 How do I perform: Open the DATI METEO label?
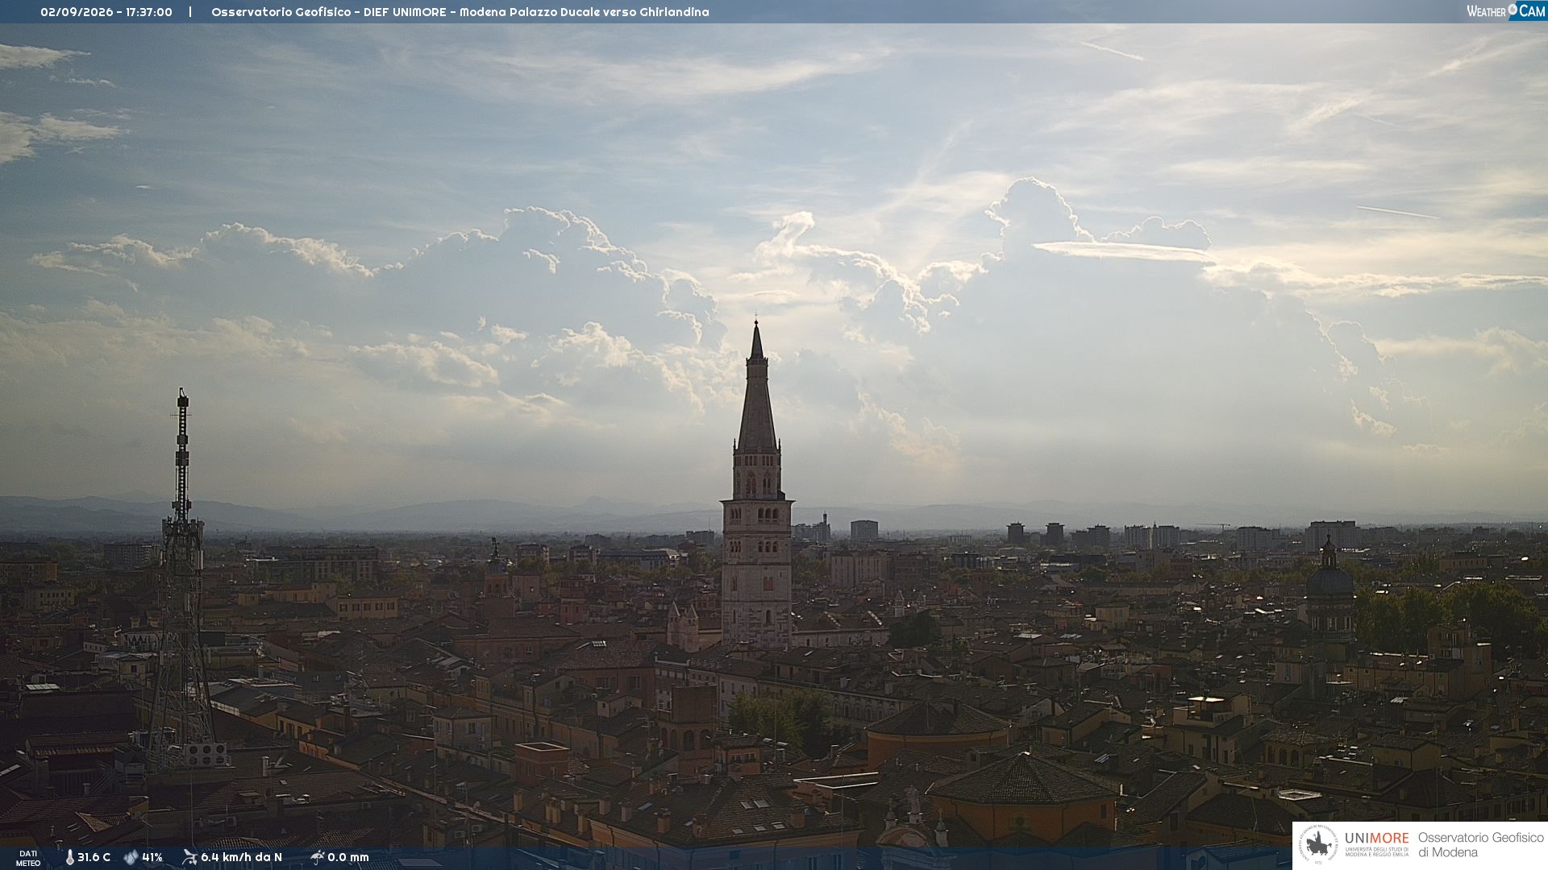tap(28, 858)
